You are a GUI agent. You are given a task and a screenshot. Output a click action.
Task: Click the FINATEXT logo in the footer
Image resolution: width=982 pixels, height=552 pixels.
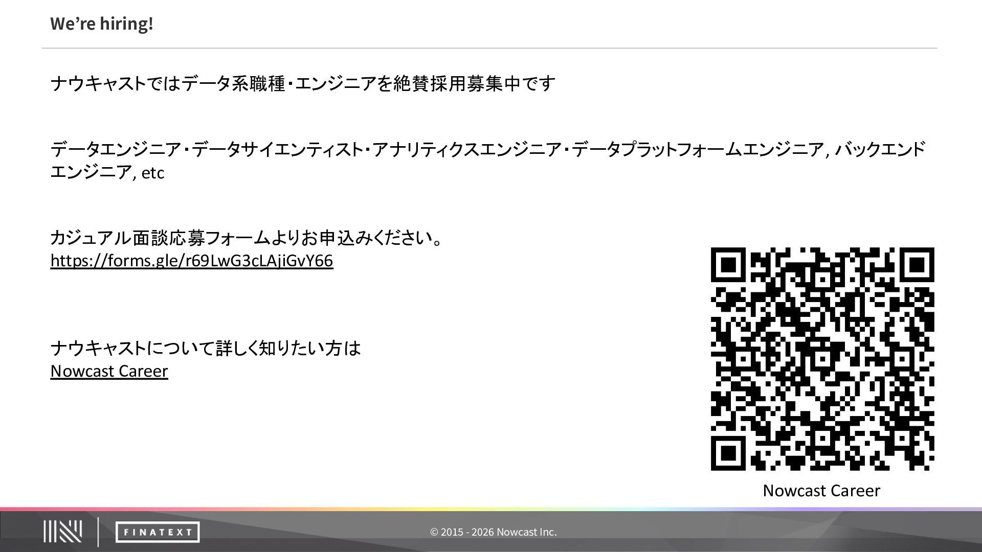(157, 532)
